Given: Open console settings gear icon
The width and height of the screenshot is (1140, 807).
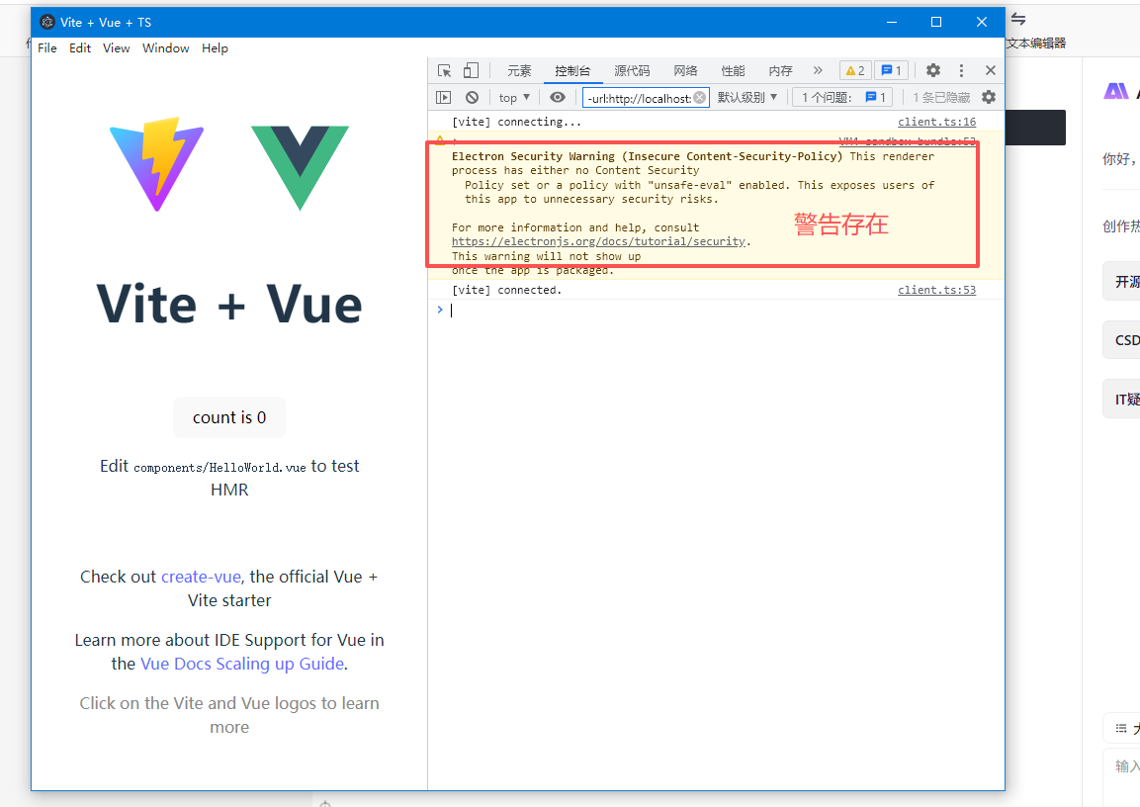Looking at the screenshot, I should click(x=989, y=98).
